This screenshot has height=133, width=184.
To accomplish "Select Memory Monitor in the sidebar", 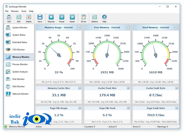I will [19, 57].
